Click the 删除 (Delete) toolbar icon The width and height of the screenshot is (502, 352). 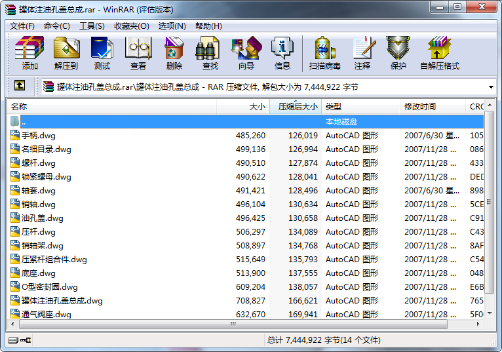(x=174, y=48)
